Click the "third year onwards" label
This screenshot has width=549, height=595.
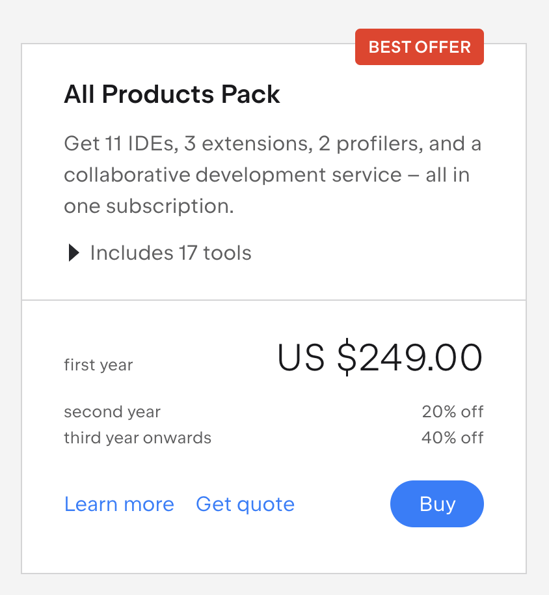(137, 437)
